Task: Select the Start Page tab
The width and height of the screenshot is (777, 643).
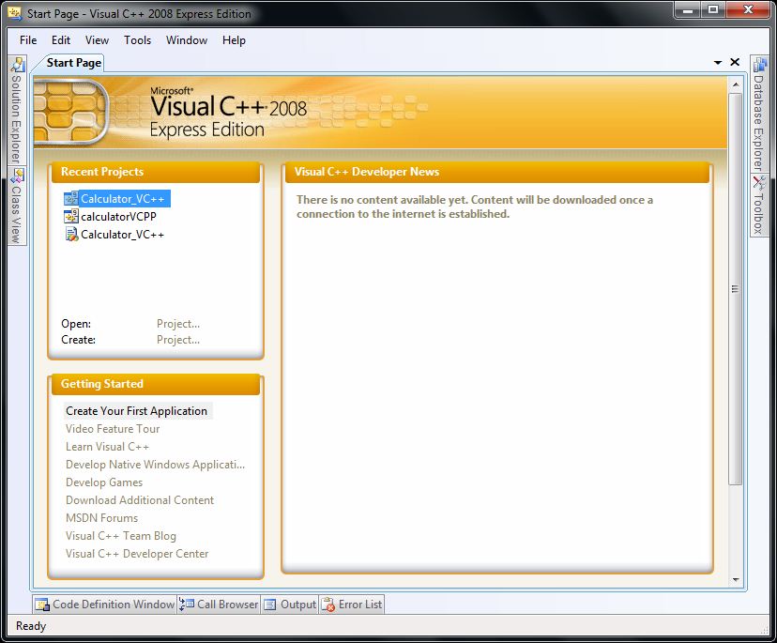Action: [x=72, y=62]
